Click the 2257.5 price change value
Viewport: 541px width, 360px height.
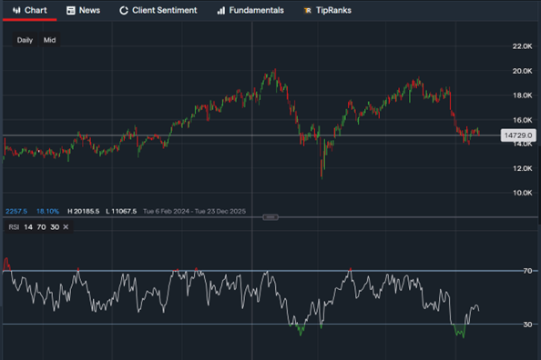16,211
